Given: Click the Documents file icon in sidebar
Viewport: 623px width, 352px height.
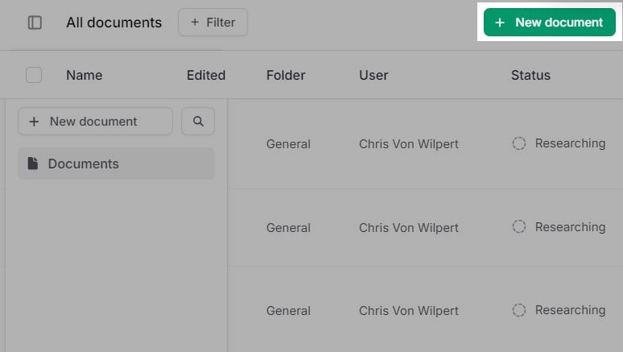Looking at the screenshot, I should point(32,164).
